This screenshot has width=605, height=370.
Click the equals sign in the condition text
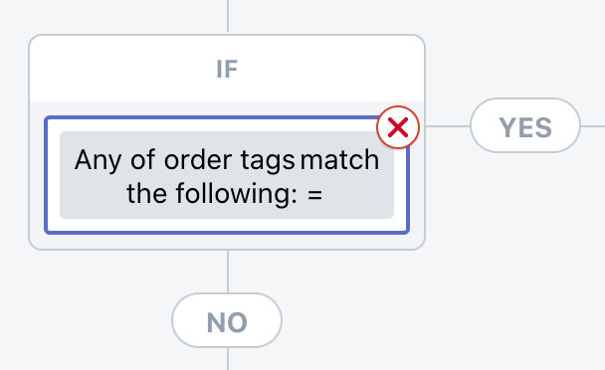coord(314,194)
